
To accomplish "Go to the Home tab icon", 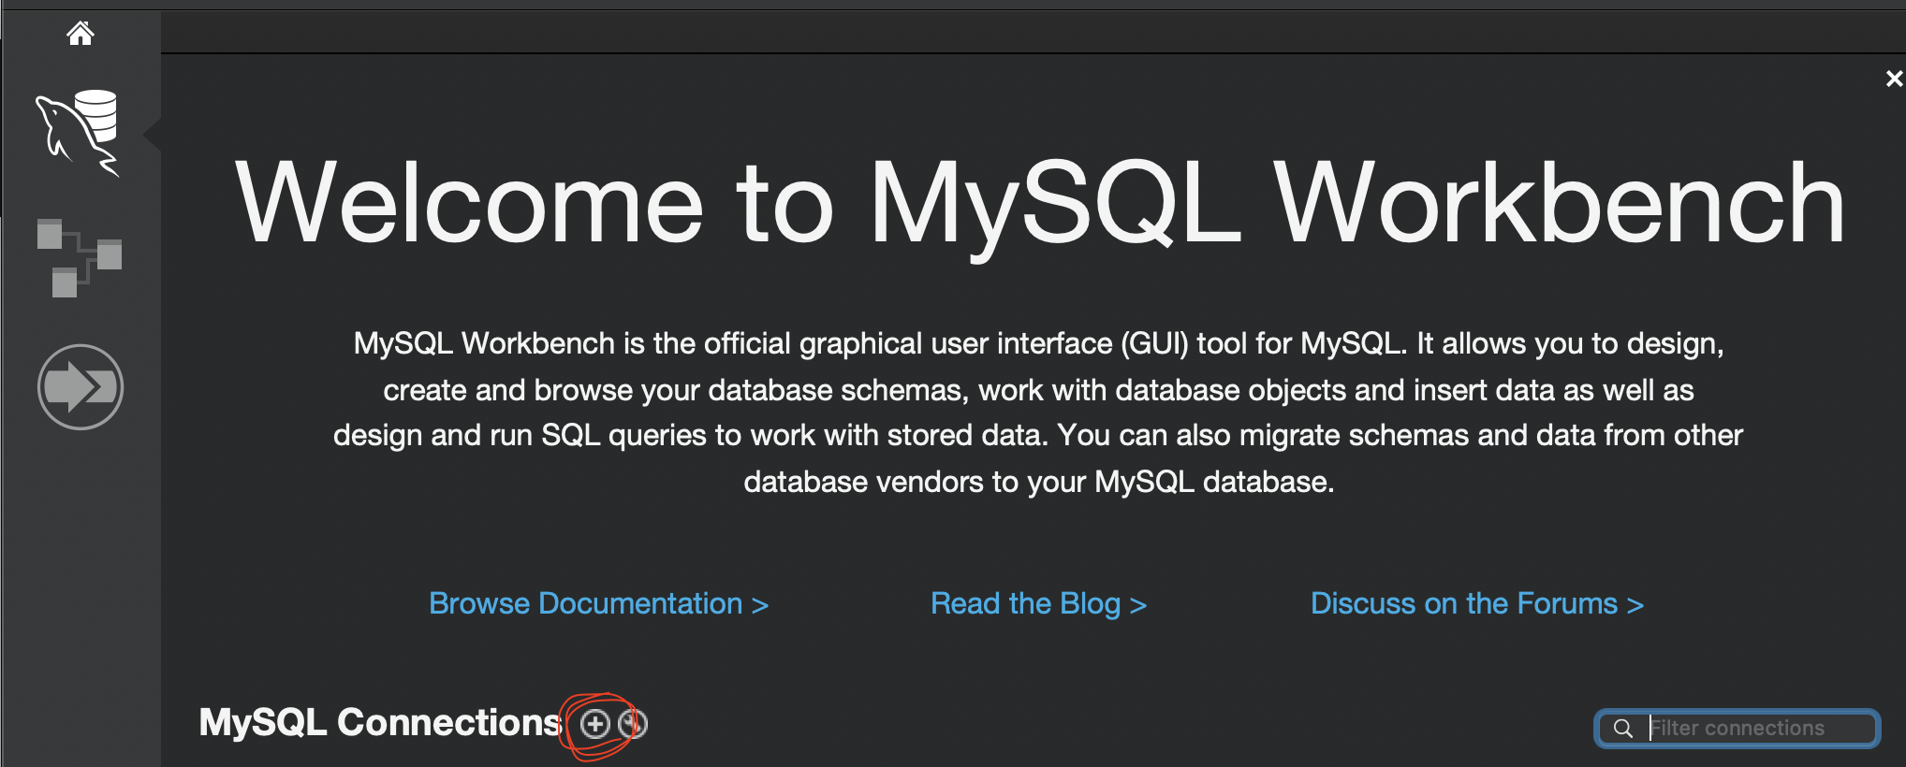I will (81, 34).
